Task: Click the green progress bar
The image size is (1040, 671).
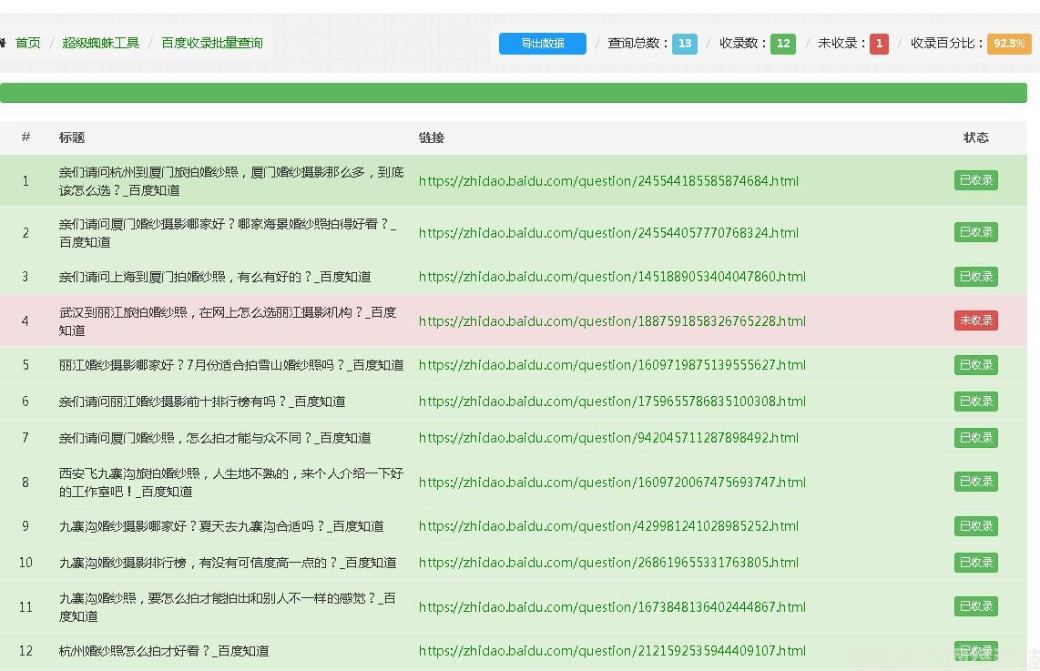Action: (x=514, y=93)
